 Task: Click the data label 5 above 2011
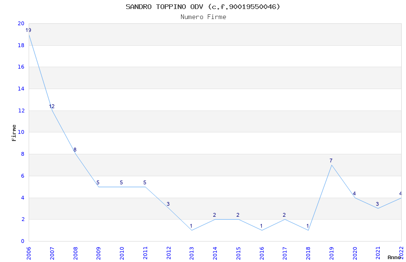pos(145,183)
